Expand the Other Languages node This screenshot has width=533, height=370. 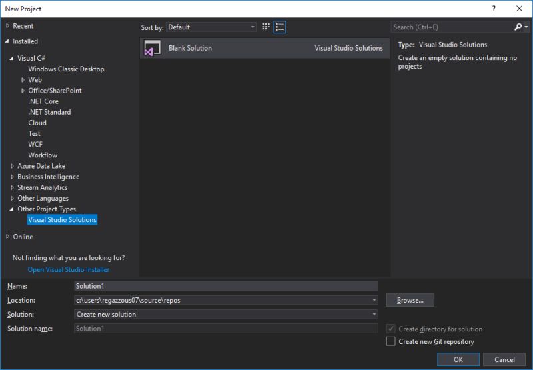12,198
